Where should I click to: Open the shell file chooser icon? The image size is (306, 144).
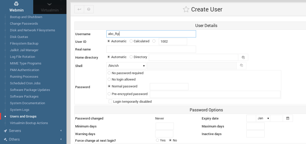tap(241, 66)
